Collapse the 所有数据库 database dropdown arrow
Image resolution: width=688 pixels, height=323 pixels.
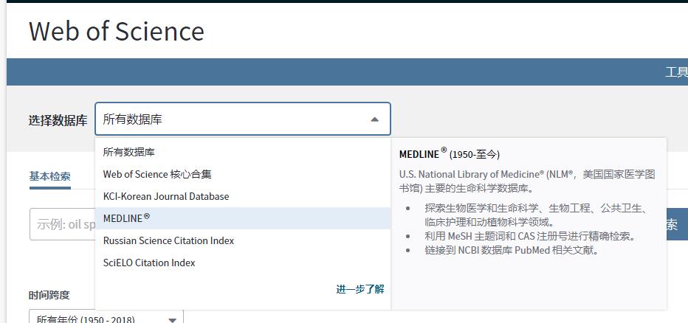pyautogui.click(x=374, y=119)
